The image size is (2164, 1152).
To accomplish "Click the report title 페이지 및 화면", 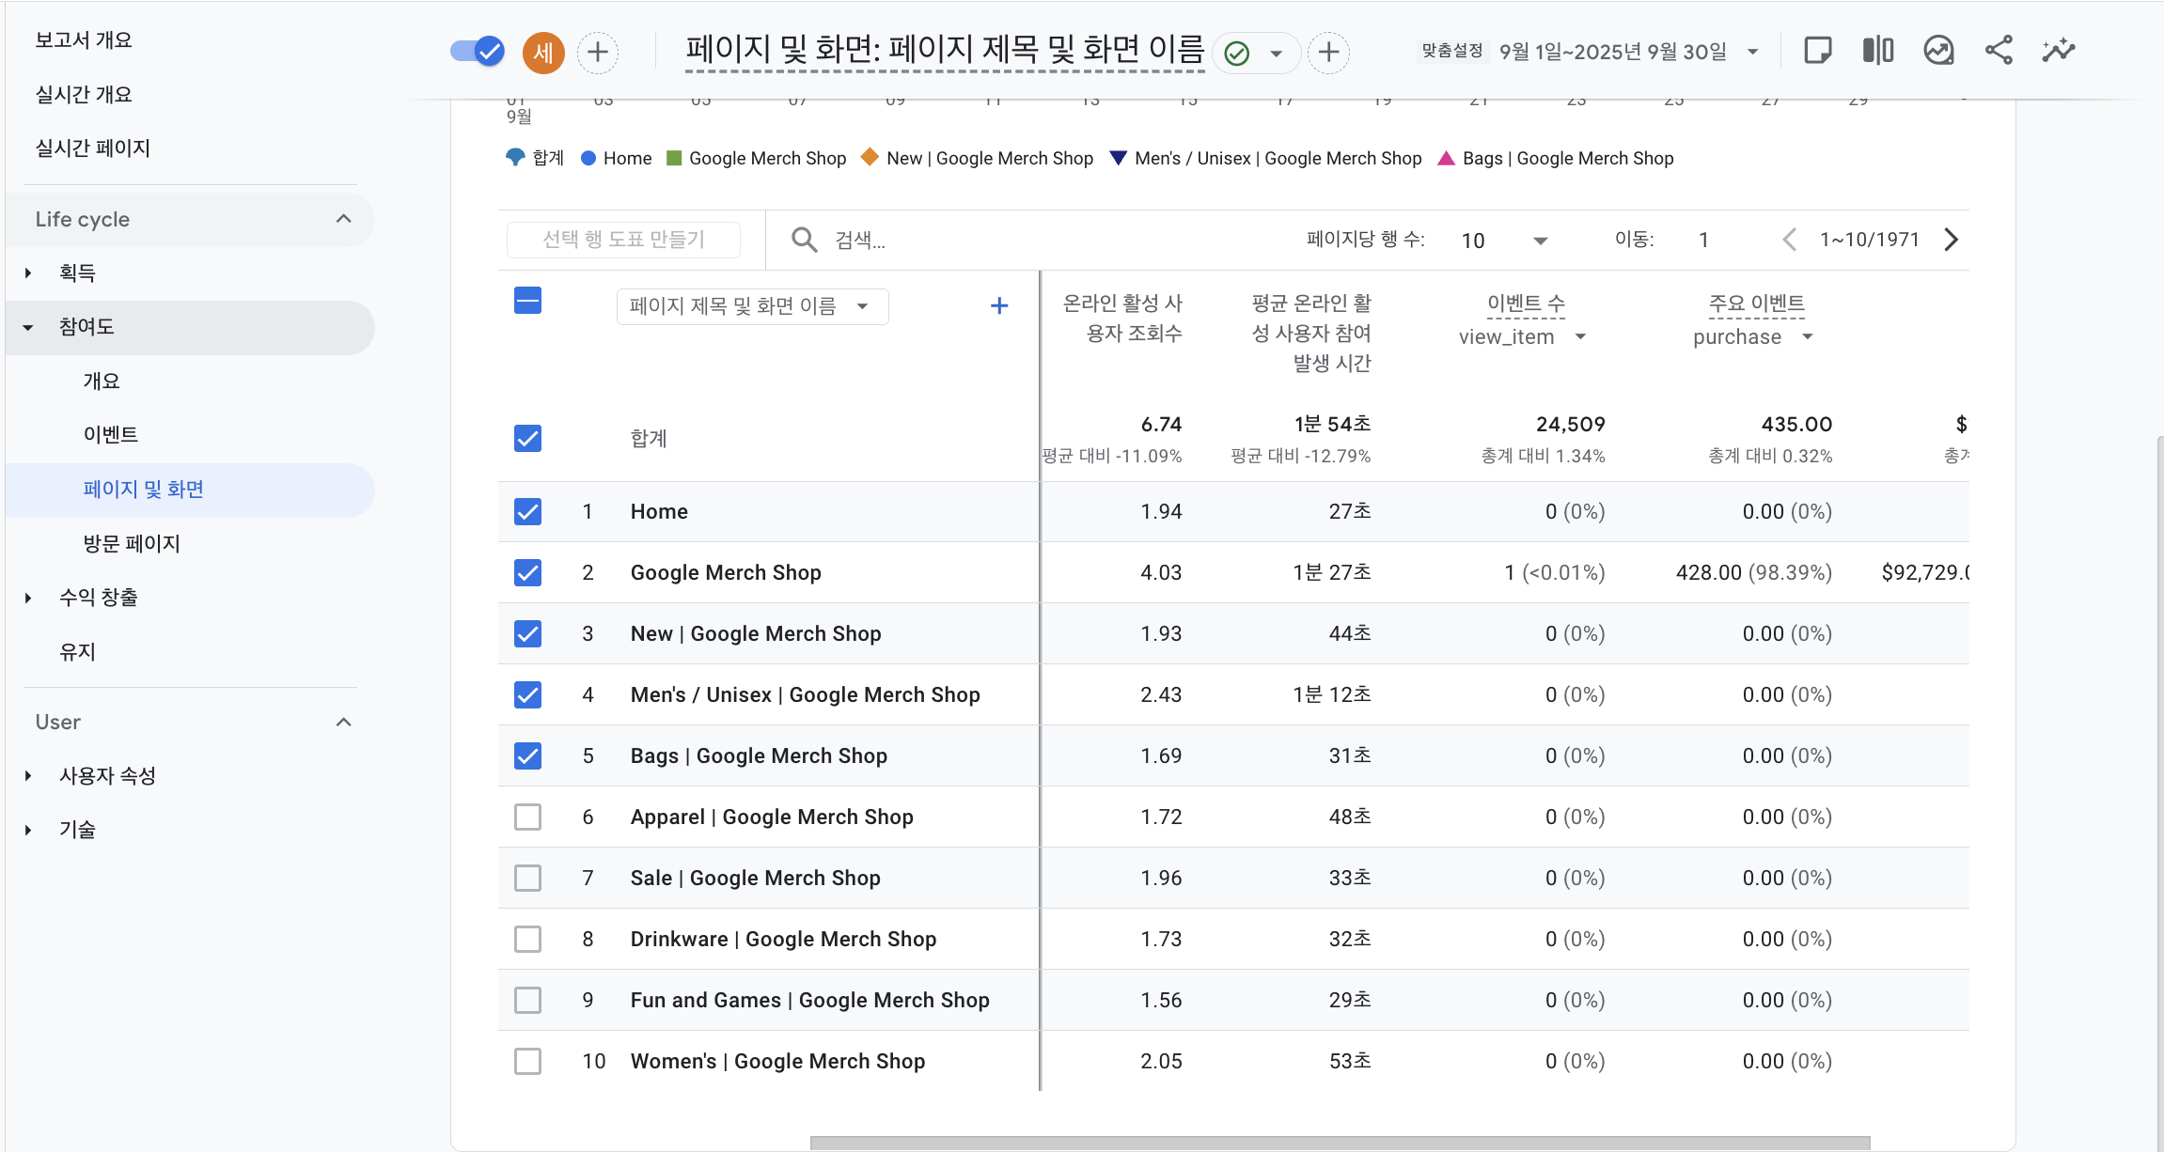I will (x=945, y=49).
